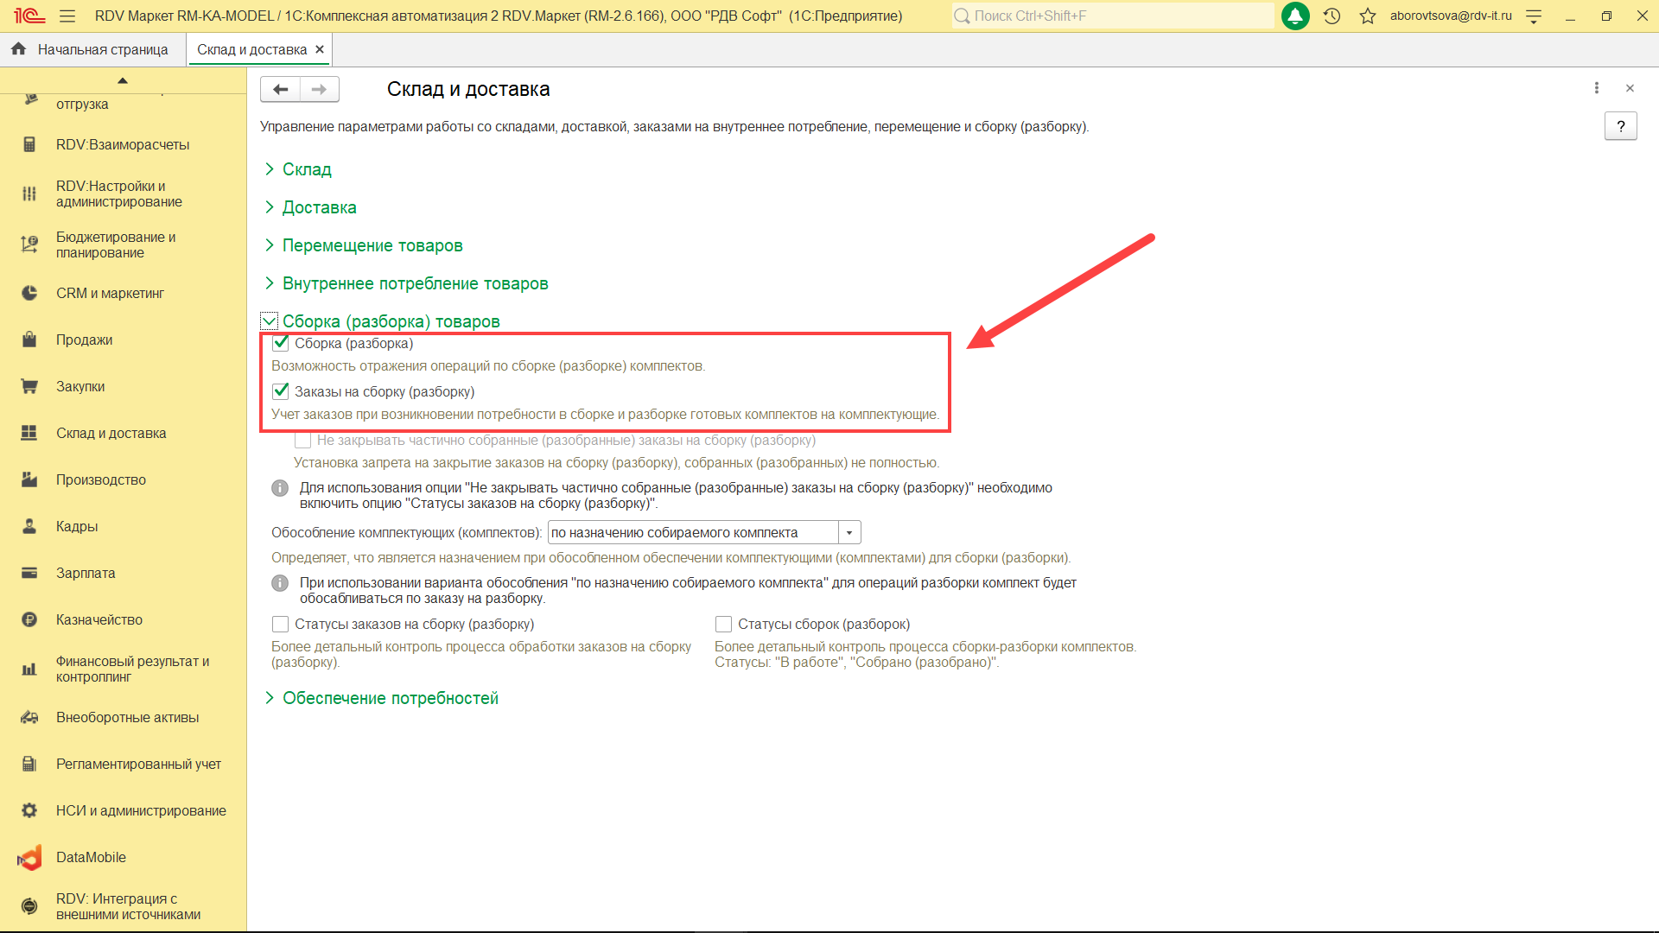This screenshot has width=1659, height=933.
Task: Click the favorites star icon
Action: point(1367,16)
